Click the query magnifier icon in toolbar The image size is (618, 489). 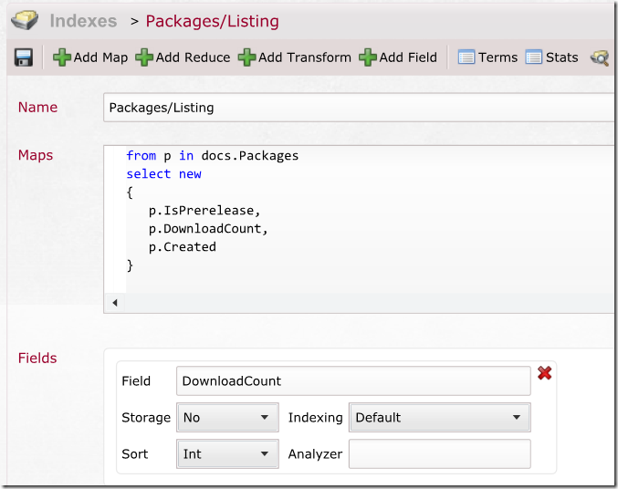tap(600, 57)
